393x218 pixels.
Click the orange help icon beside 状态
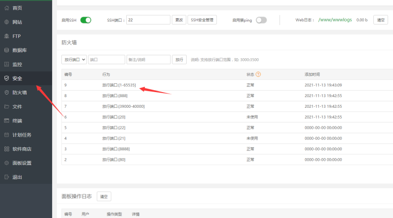point(258,74)
